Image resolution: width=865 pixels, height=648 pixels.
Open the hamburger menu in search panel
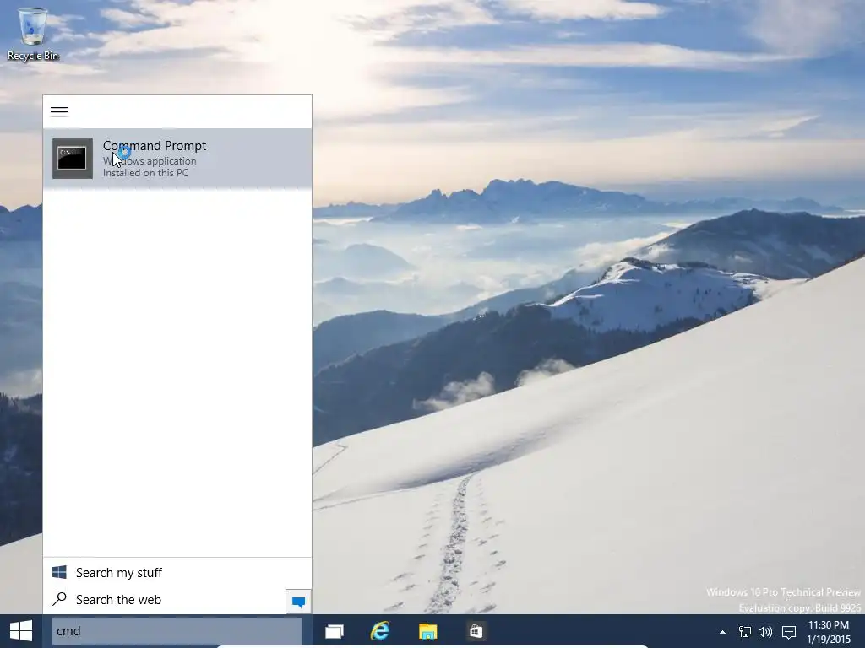(59, 112)
